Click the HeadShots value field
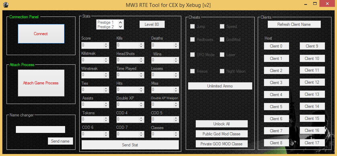 tap(127, 60)
